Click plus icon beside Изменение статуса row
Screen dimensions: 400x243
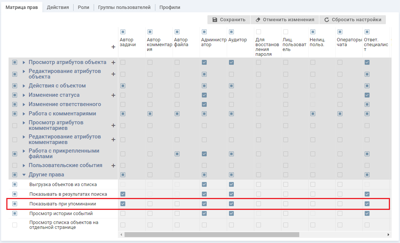pos(113,95)
